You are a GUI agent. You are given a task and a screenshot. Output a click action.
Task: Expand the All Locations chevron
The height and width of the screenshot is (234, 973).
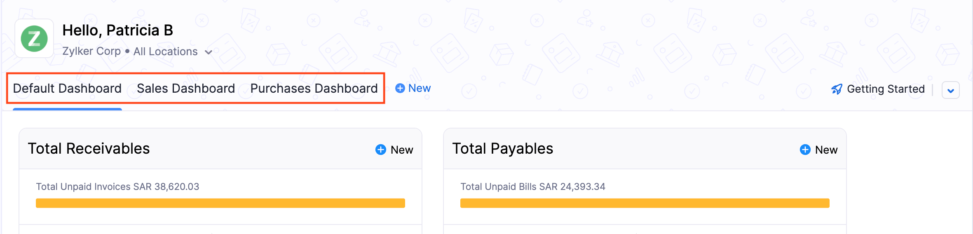pyautogui.click(x=209, y=52)
